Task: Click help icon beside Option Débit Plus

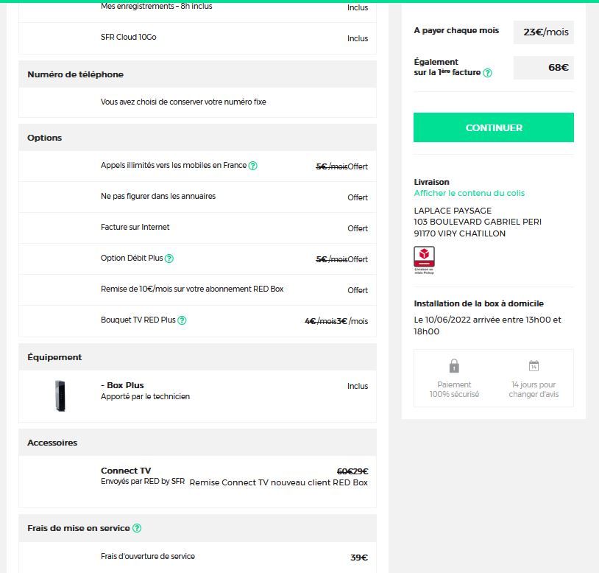Action: (x=169, y=259)
